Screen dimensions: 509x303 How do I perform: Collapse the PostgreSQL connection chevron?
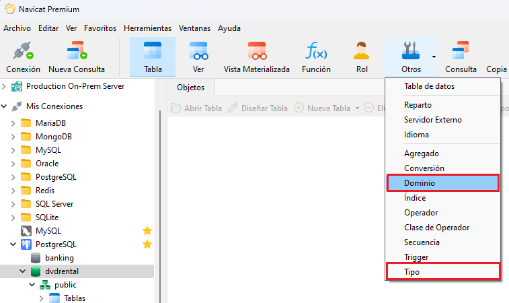click(x=13, y=244)
